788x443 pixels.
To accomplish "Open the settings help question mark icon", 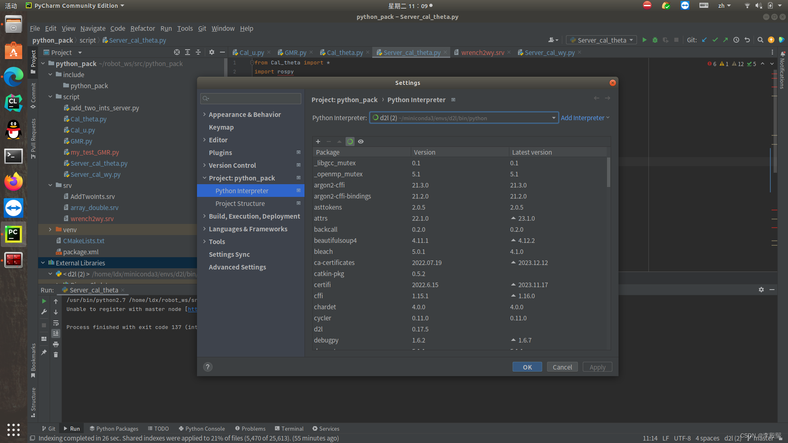I will click(x=208, y=367).
